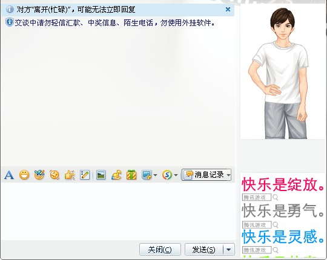Open send options arrow beside 发送
Viewport: 327px width, 260px height.
click(x=229, y=249)
